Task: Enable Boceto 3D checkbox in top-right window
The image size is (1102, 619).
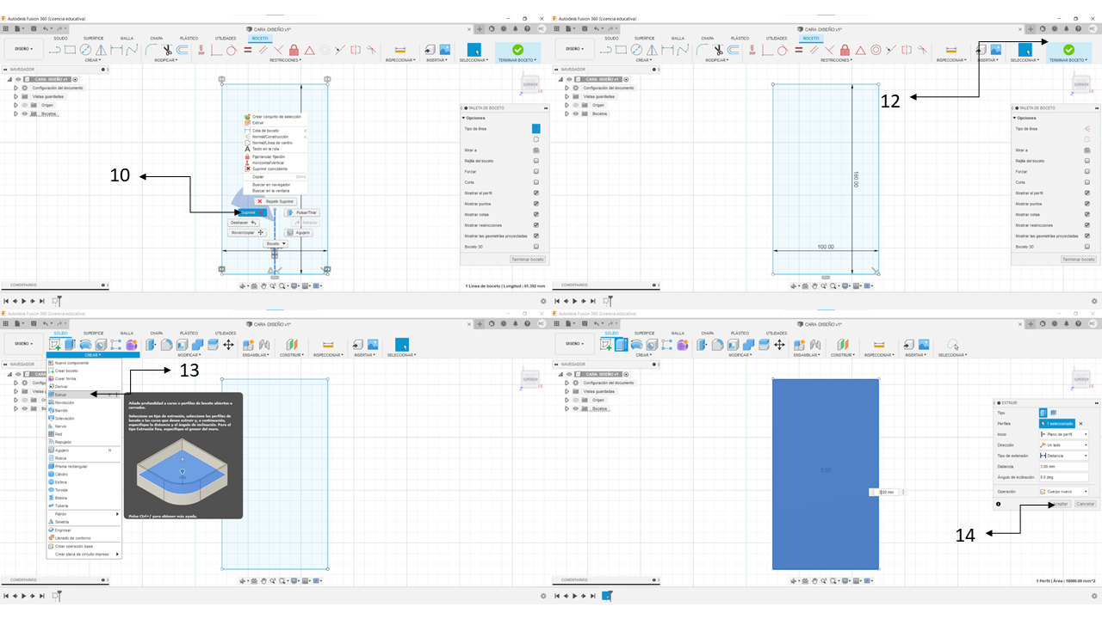Action: point(1087,247)
